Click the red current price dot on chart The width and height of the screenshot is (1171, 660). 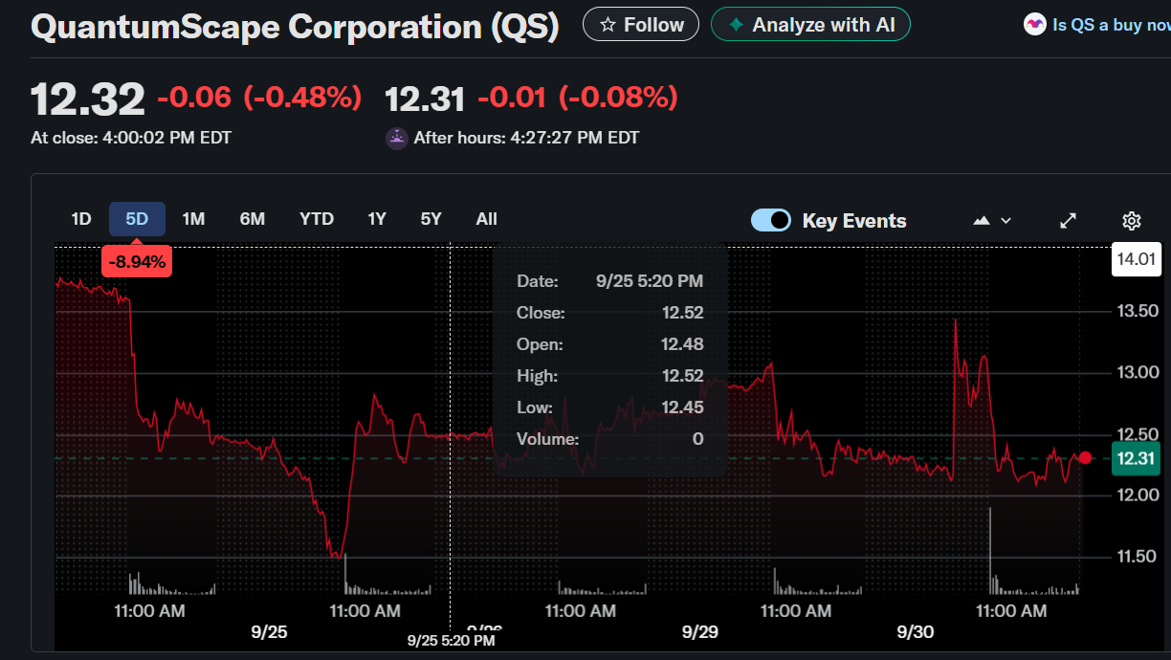[1085, 458]
